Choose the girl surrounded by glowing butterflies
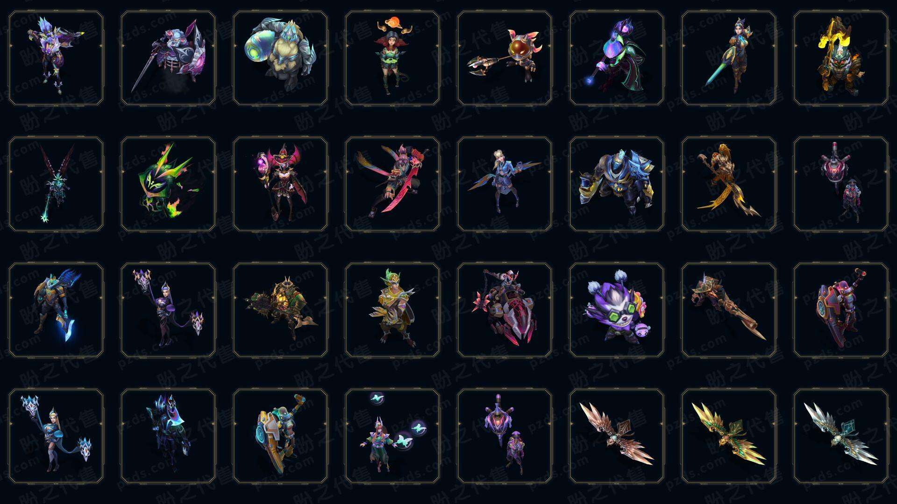This screenshot has height=504, width=897. pos(392,436)
